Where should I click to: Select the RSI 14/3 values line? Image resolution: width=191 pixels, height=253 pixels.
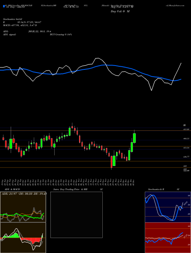click(22, 22)
